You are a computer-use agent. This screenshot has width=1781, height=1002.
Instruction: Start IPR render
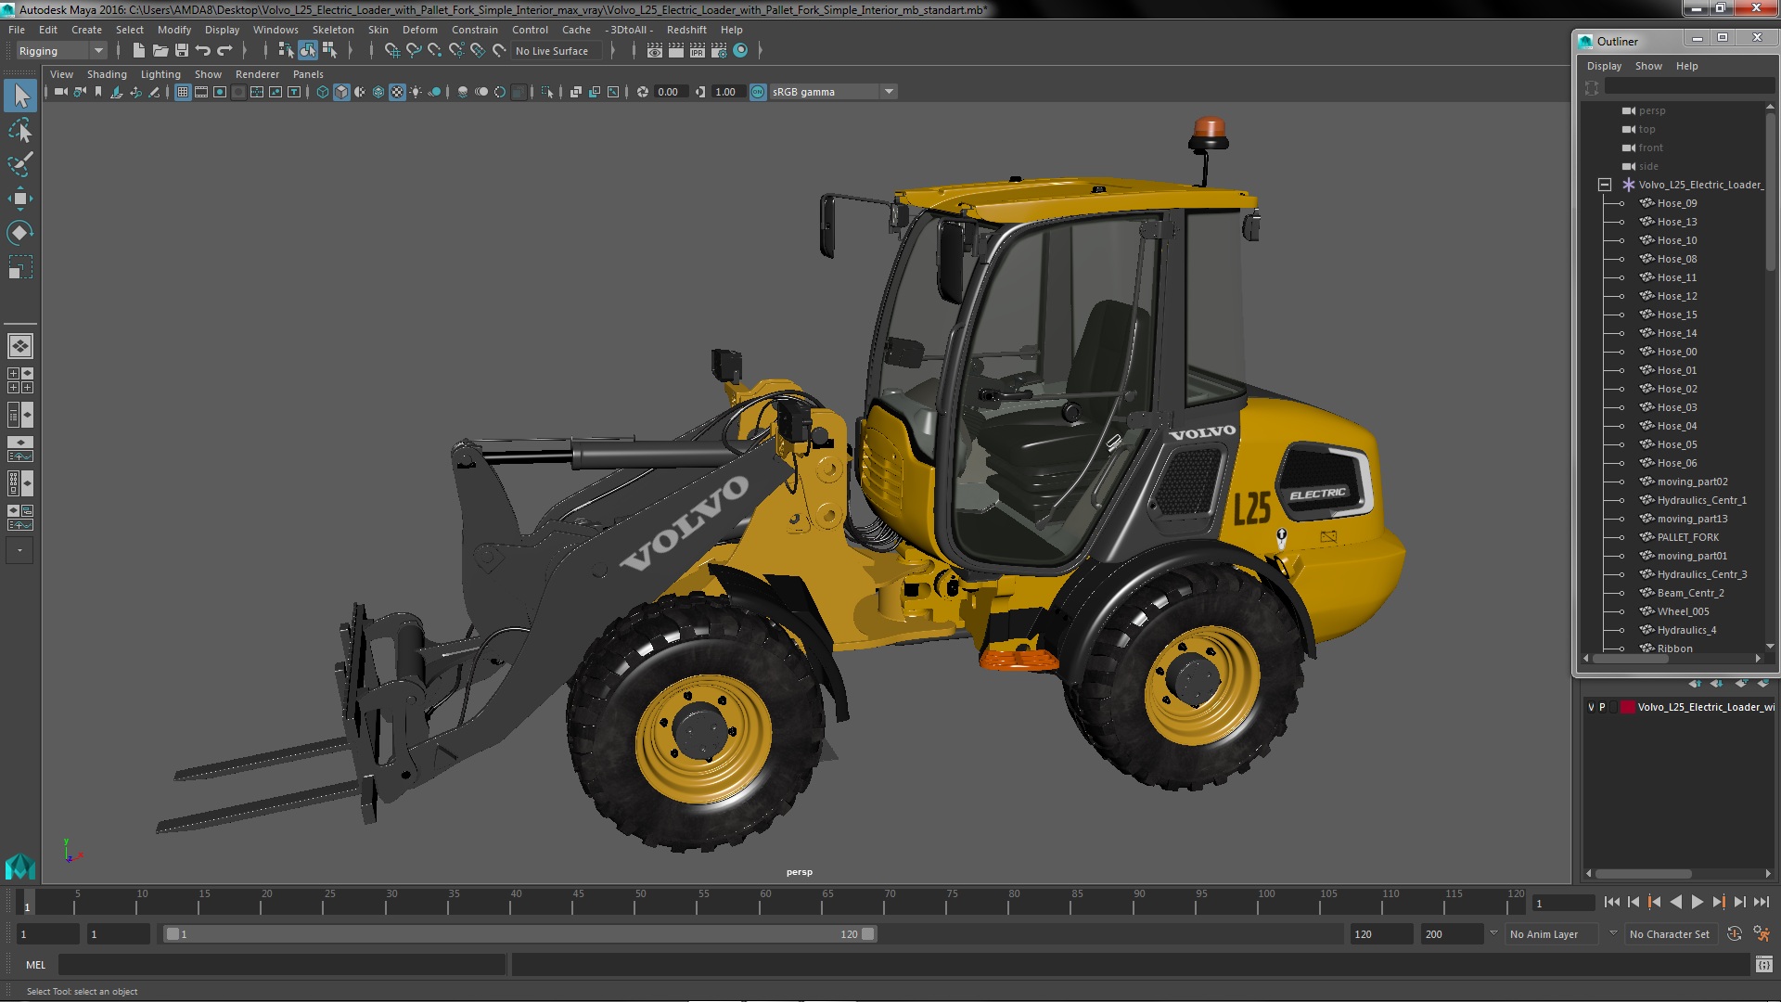click(x=698, y=51)
